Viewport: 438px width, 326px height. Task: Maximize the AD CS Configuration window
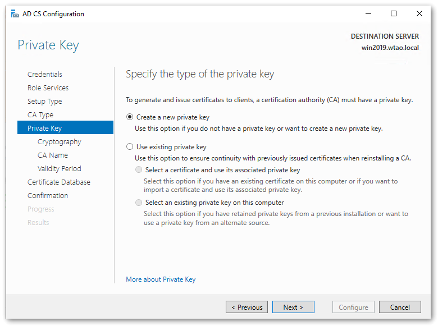(x=393, y=14)
